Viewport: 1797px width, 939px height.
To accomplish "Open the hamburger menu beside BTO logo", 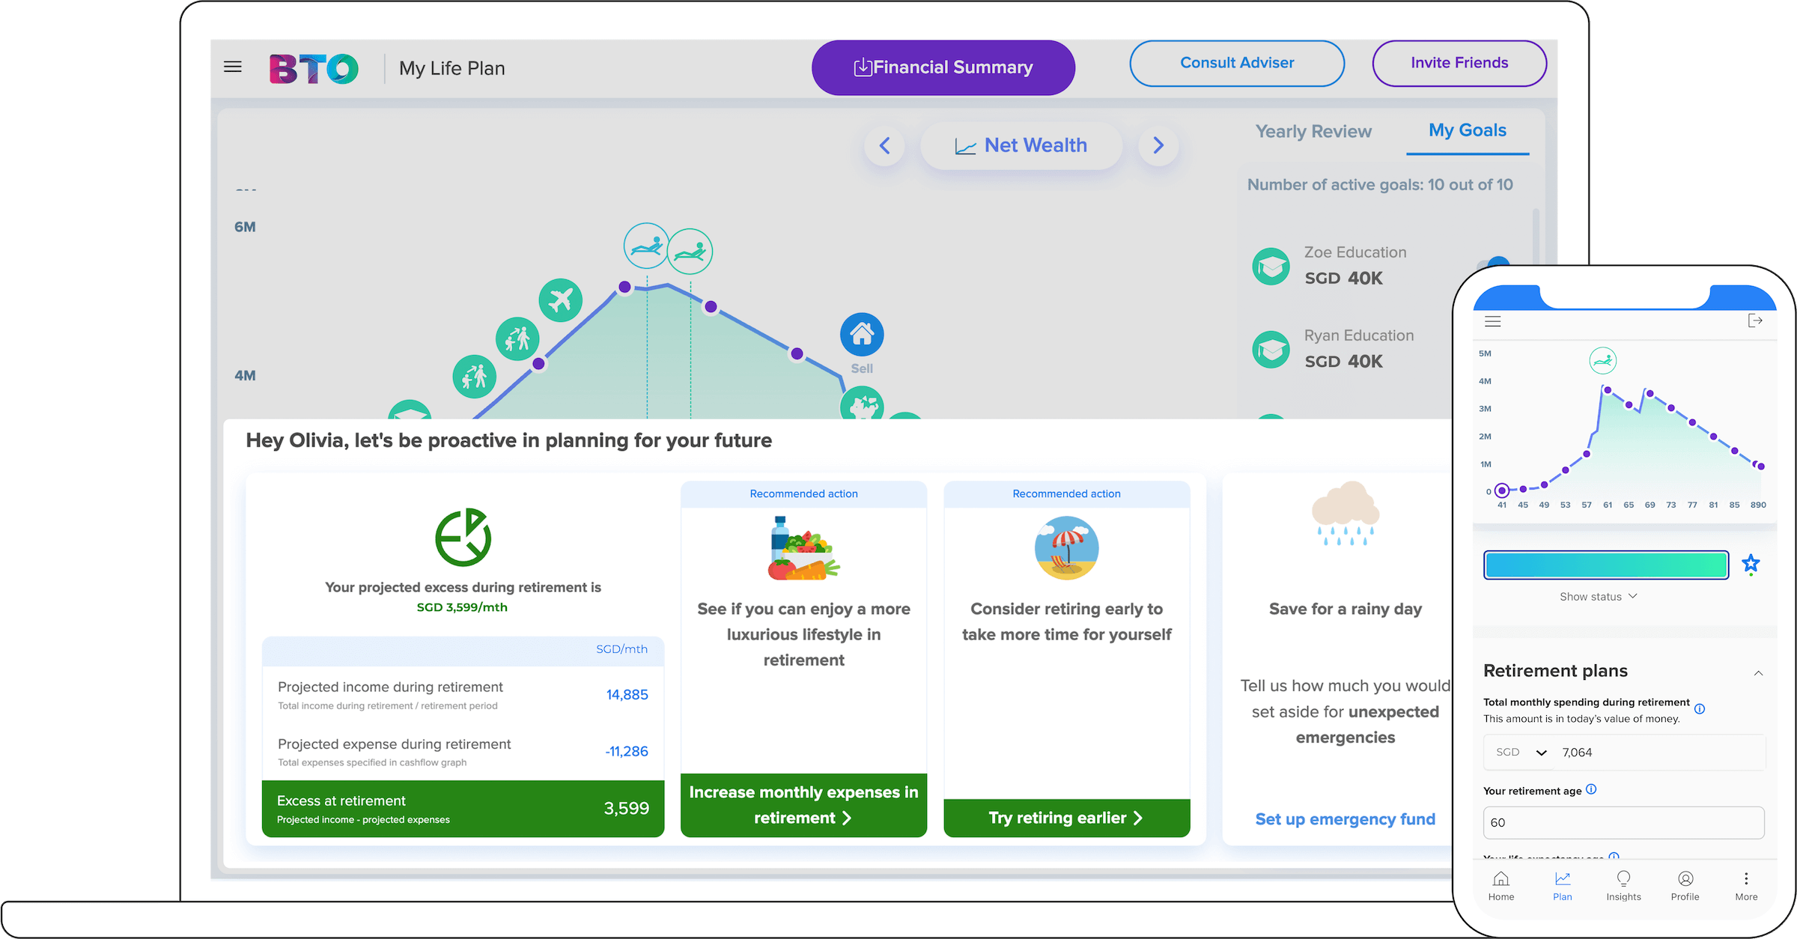I will 233,67.
